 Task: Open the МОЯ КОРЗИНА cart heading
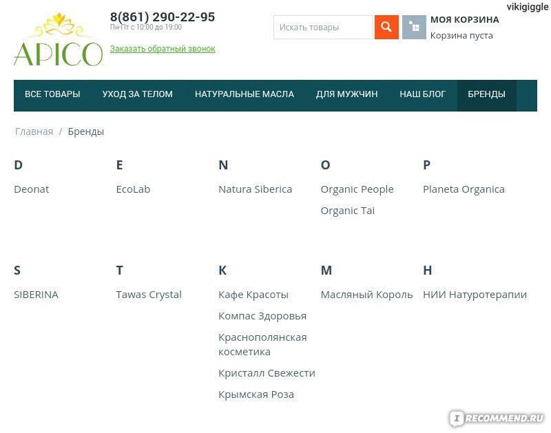pos(464,20)
